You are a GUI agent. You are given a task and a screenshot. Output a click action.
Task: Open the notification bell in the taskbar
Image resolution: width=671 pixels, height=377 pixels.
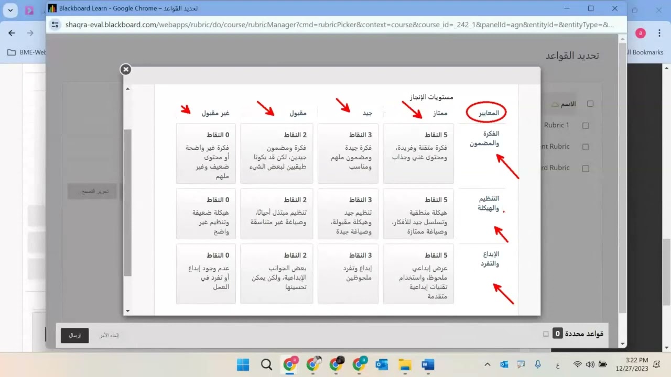point(656,364)
